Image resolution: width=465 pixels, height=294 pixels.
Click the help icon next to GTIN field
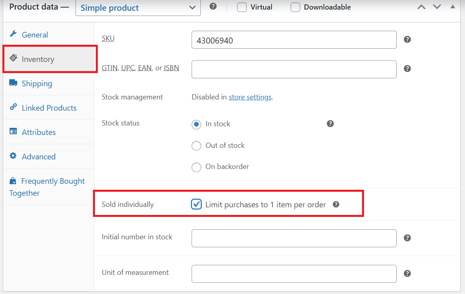tap(407, 69)
